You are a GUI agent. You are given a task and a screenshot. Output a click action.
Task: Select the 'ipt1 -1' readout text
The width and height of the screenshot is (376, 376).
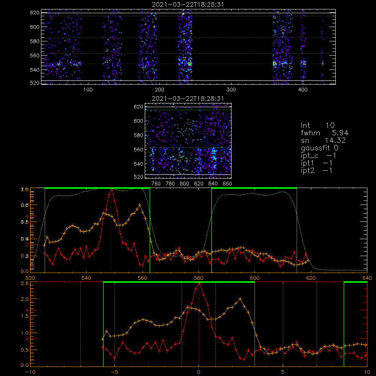click(317, 163)
